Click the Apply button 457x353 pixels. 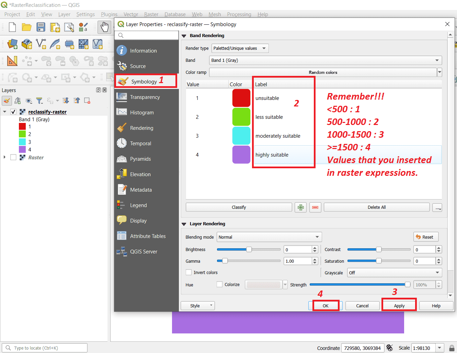point(399,305)
